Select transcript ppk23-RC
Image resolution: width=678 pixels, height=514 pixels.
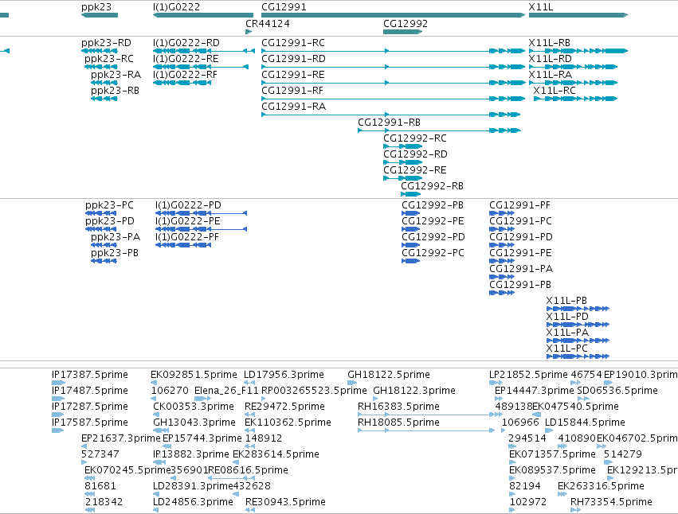(100, 67)
